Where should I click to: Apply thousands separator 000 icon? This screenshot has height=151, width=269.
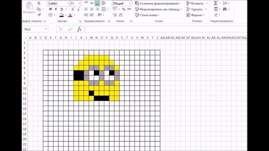click(129, 9)
